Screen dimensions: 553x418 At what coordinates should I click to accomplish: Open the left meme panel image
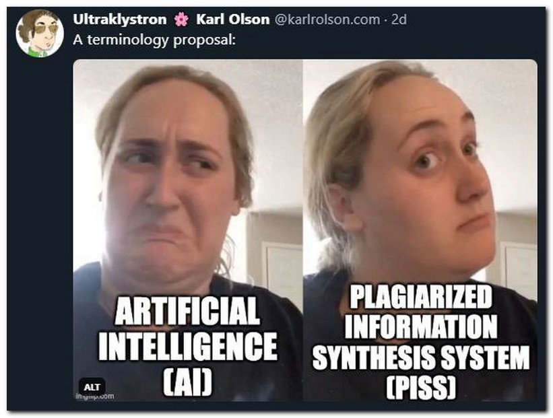pyautogui.click(x=188, y=230)
